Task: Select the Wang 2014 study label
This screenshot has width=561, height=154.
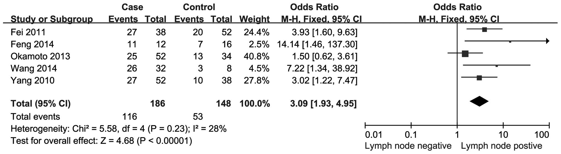Action: coord(34,68)
